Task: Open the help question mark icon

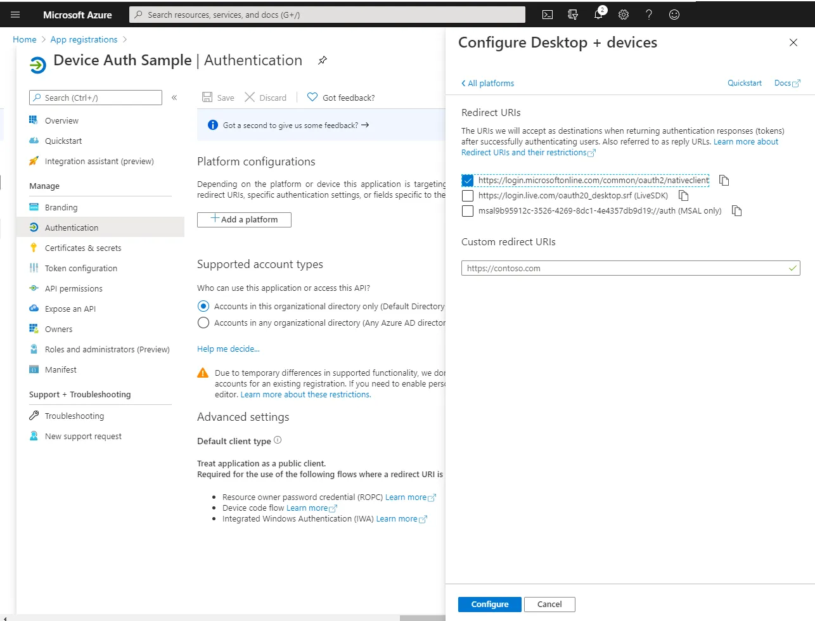Action: coord(649,15)
